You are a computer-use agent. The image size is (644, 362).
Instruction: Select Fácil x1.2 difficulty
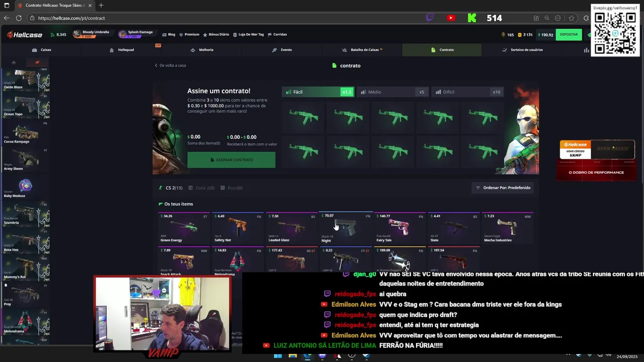pos(318,92)
